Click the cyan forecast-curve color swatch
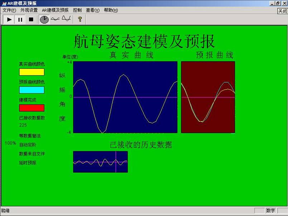The height and width of the screenshot is (216, 288). [32, 90]
